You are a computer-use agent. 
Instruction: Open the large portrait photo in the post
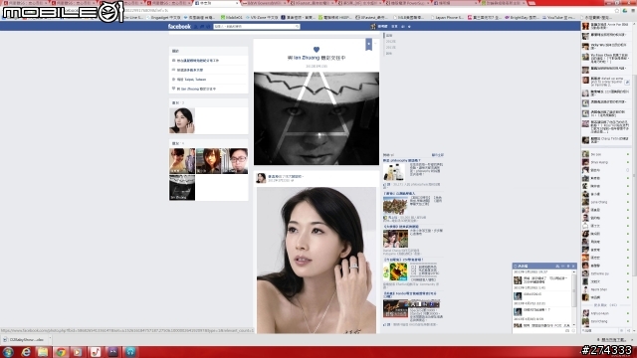coord(317,261)
